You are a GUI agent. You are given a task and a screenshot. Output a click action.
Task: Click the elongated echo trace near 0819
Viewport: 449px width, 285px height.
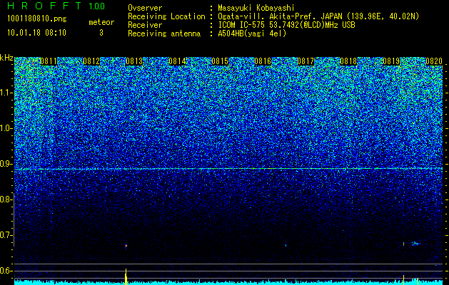point(415,244)
